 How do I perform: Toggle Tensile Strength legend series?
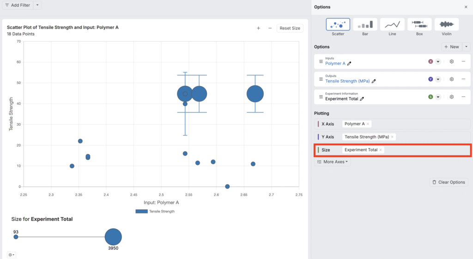(x=155, y=212)
